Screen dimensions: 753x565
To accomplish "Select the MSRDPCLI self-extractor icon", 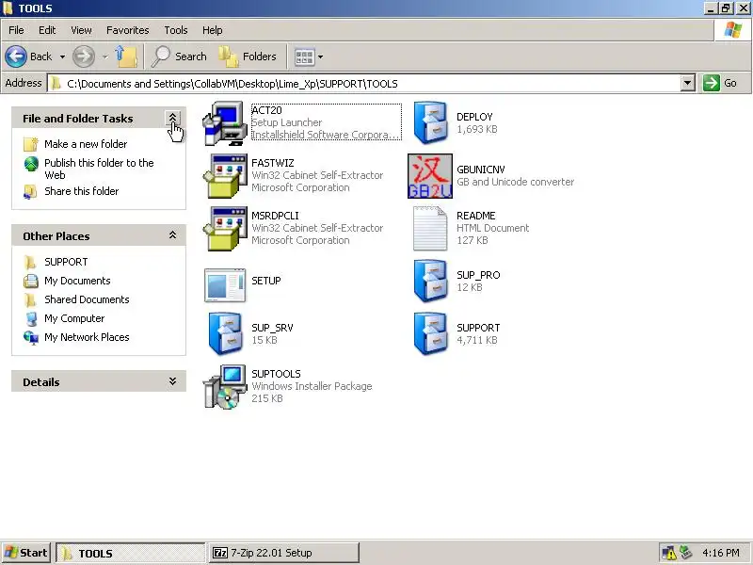I will click(225, 229).
